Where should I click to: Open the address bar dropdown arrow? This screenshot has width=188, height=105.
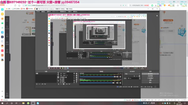126,5
